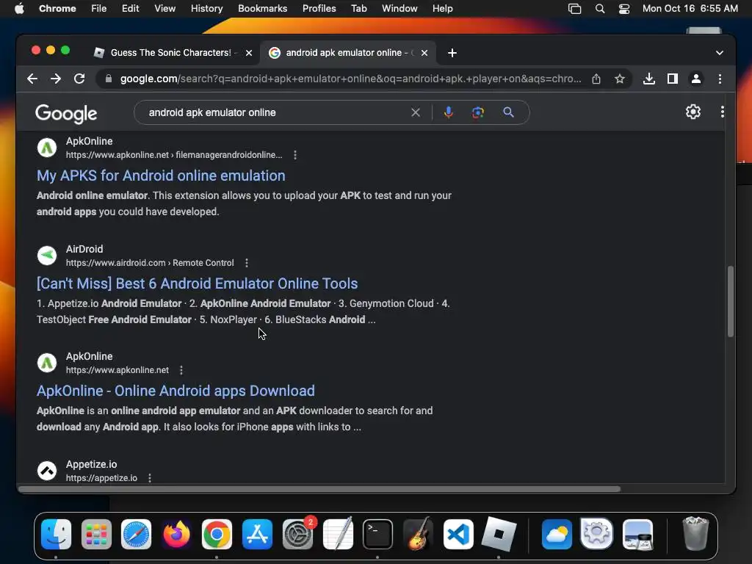Open more options for AirDroid result

247,263
